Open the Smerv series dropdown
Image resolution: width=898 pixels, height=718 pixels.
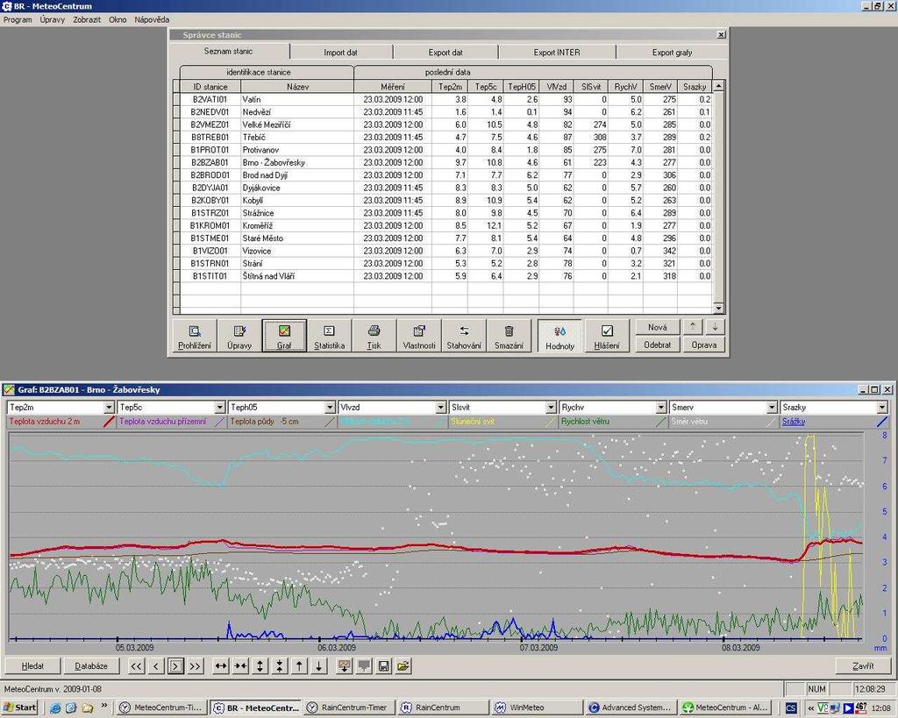click(x=772, y=407)
